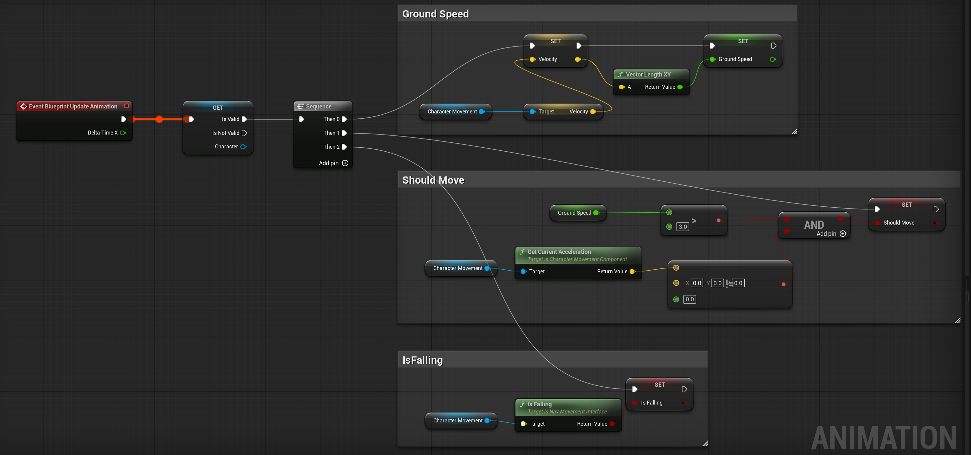Click the Is Falling input pin on SET node
971x455 pixels.
[x=635, y=403]
